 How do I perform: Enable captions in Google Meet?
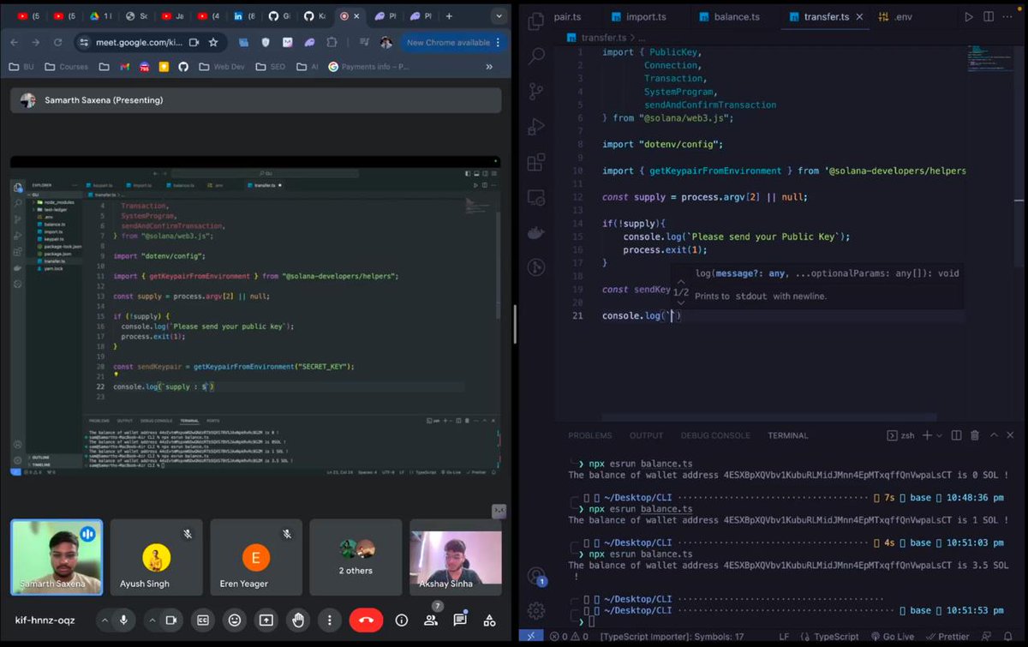pyautogui.click(x=203, y=620)
